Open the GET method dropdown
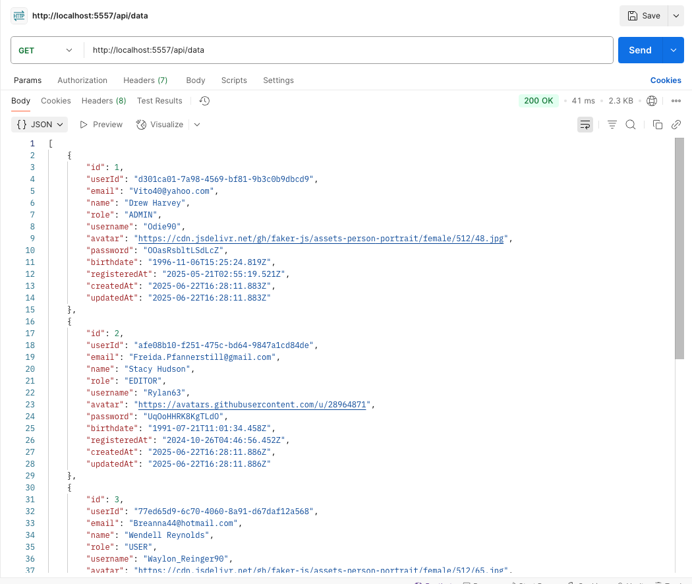The width and height of the screenshot is (692, 584). 46,50
